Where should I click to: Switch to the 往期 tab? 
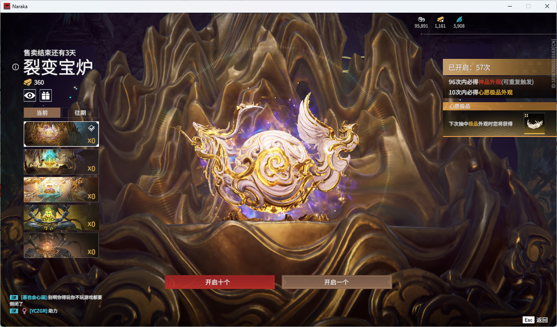(80, 113)
